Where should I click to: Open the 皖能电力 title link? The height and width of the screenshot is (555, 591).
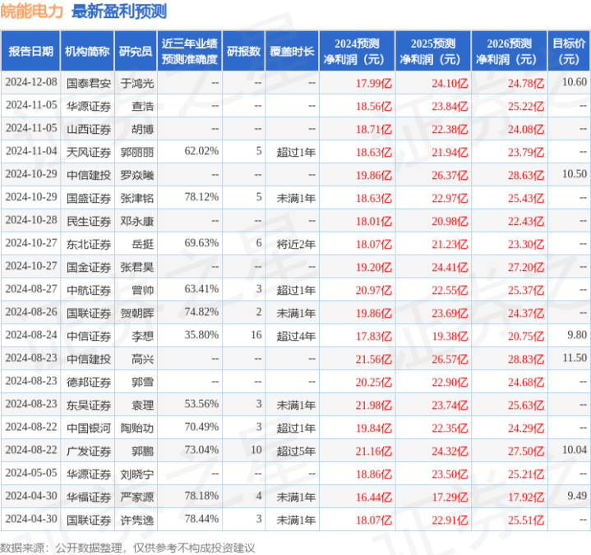[x=32, y=11]
